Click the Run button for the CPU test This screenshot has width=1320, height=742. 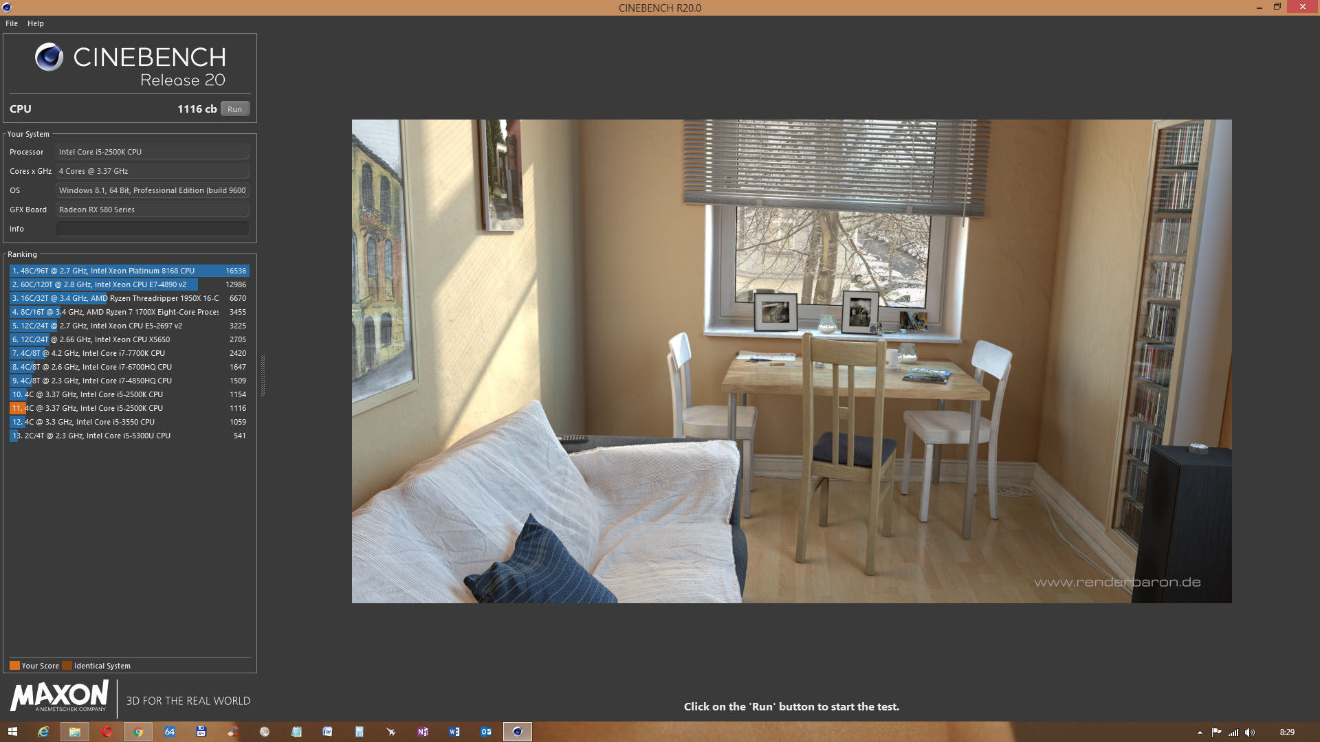pos(235,109)
